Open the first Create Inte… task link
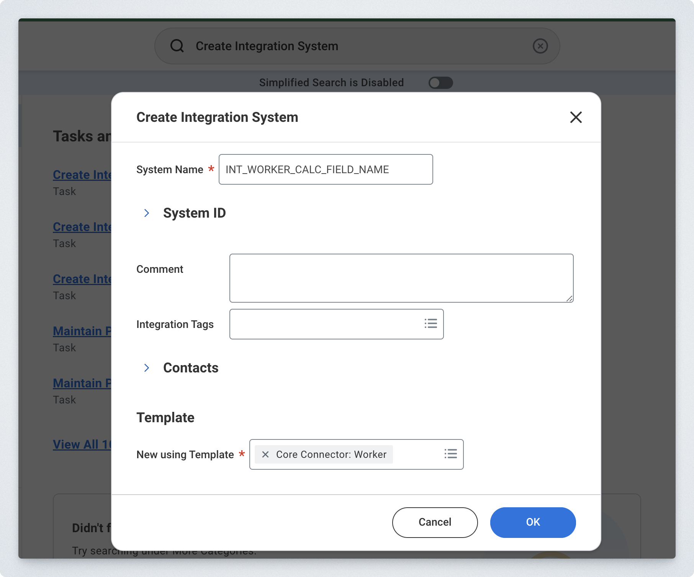694x577 pixels. (x=82, y=175)
